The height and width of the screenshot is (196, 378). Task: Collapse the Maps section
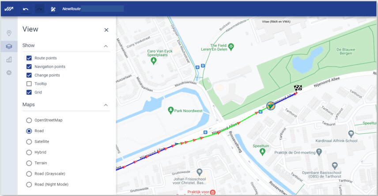pos(106,105)
